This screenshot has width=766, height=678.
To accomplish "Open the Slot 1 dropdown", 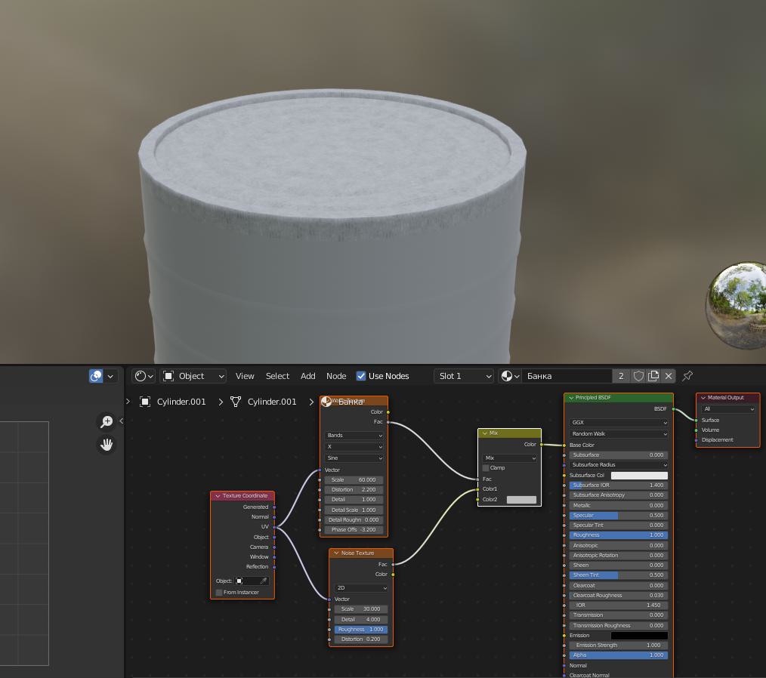I will [x=464, y=376].
